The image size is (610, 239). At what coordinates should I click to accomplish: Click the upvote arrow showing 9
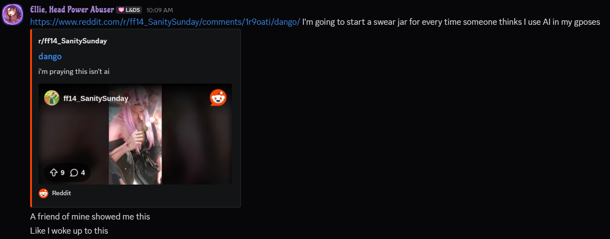(x=54, y=173)
